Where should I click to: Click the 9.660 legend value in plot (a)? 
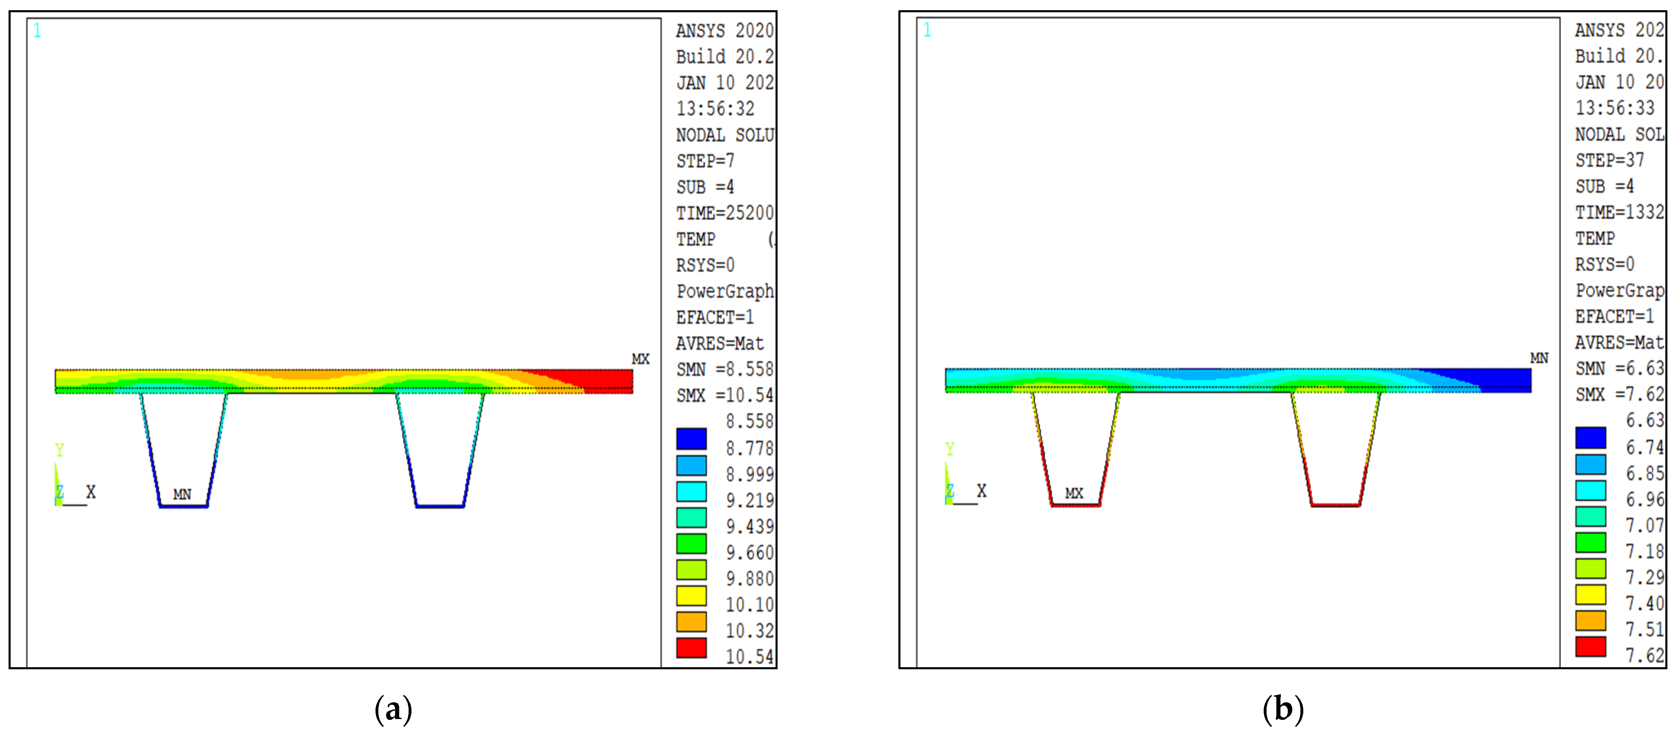750,553
